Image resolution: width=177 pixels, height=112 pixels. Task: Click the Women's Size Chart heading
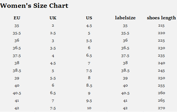click(x=34, y=6)
